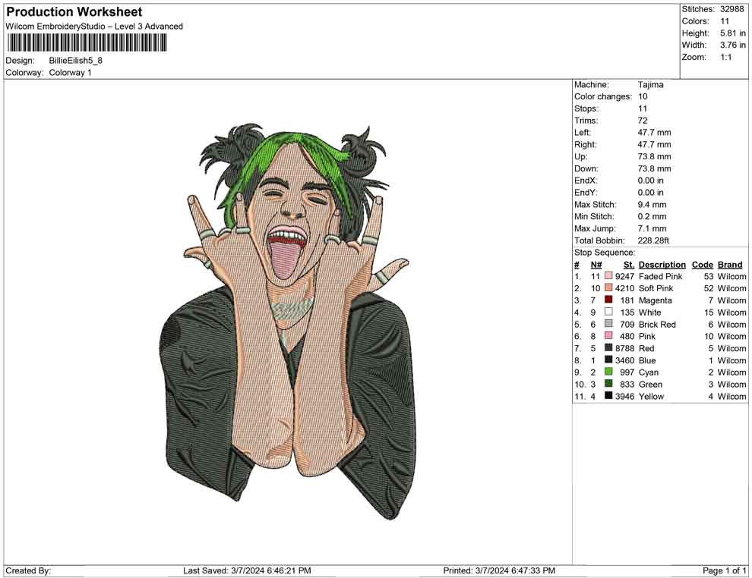This screenshot has height=578, width=752.
Task: Click the 'Page 1 of 1' footer text
Action: tap(724, 570)
